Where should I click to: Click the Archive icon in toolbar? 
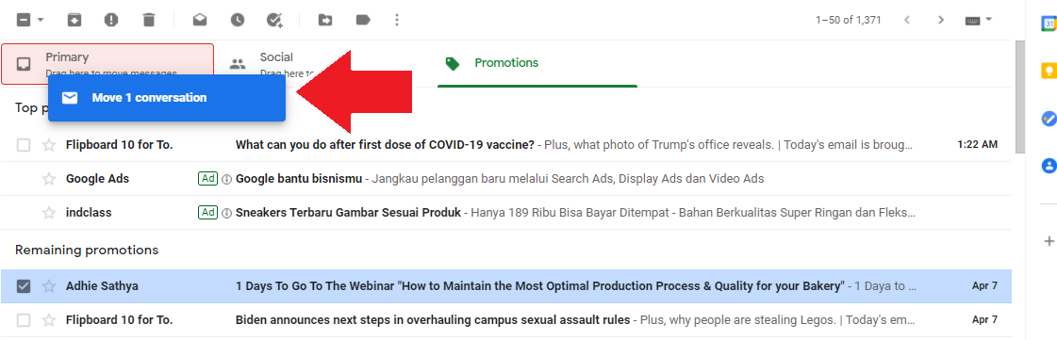(74, 20)
